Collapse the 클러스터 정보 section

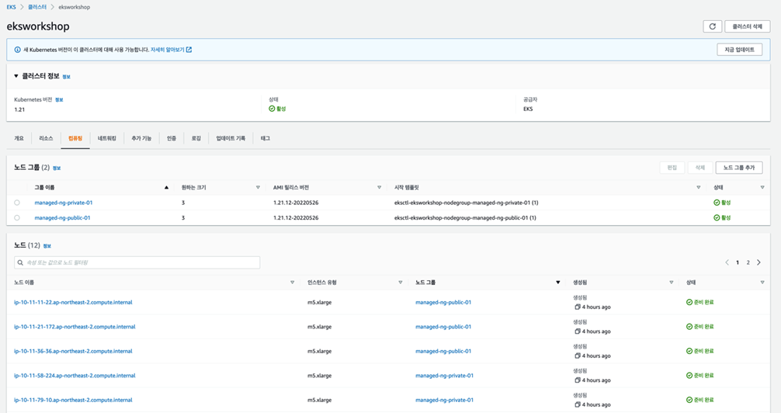pyautogui.click(x=16, y=76)
